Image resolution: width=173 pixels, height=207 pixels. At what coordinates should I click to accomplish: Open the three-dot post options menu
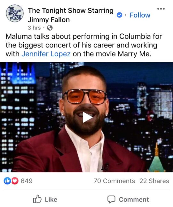click(x=161, y=9)
